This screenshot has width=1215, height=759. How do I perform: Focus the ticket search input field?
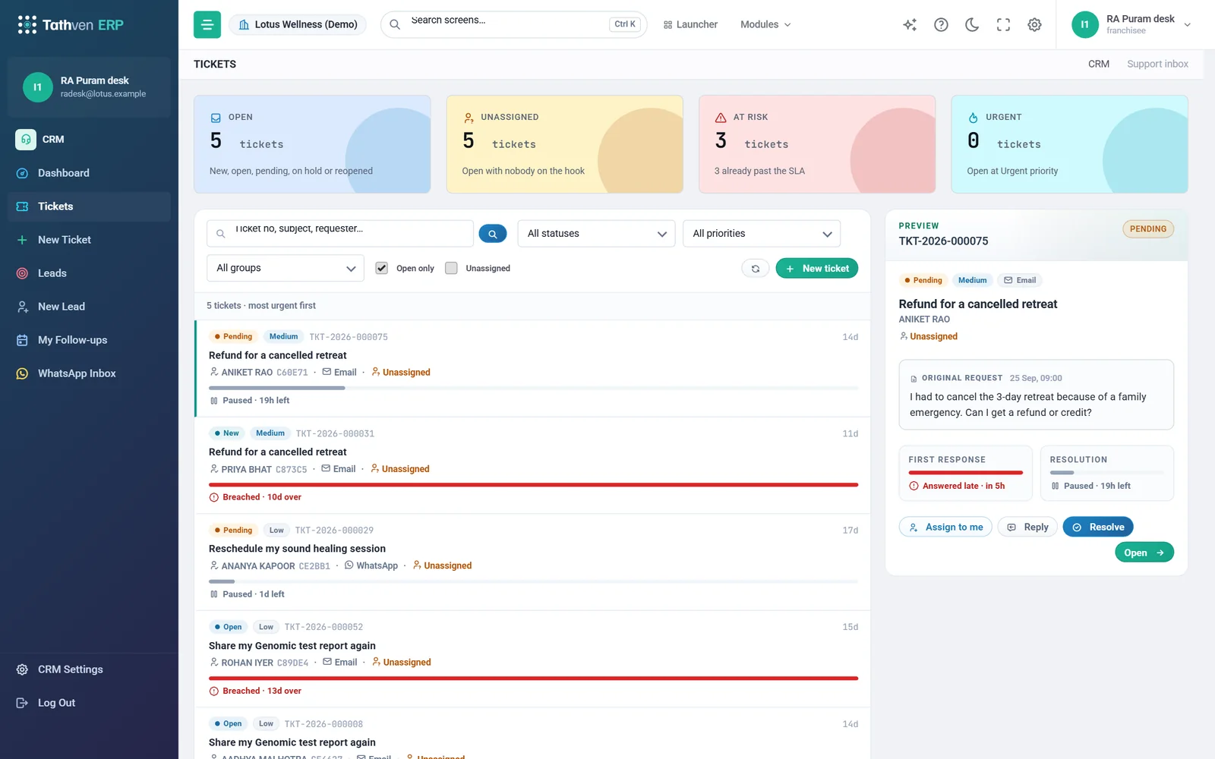click(340, 234)
